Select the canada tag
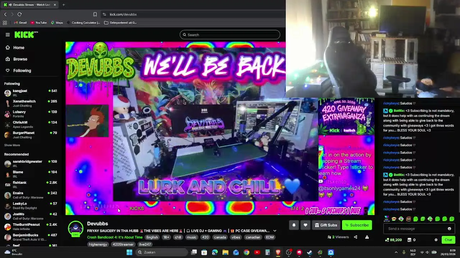The image size is (460, 258). tap(220, 237)
